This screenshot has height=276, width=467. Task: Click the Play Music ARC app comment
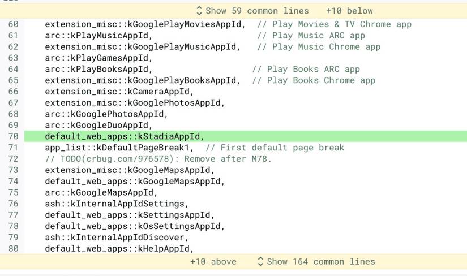[311, 36]
